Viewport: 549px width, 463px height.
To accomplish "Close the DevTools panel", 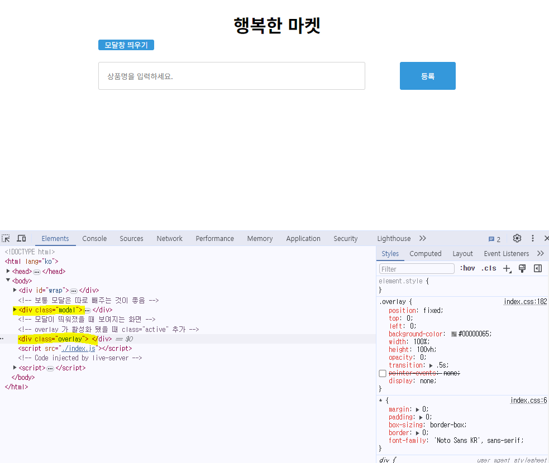I will tap(546, 239).
